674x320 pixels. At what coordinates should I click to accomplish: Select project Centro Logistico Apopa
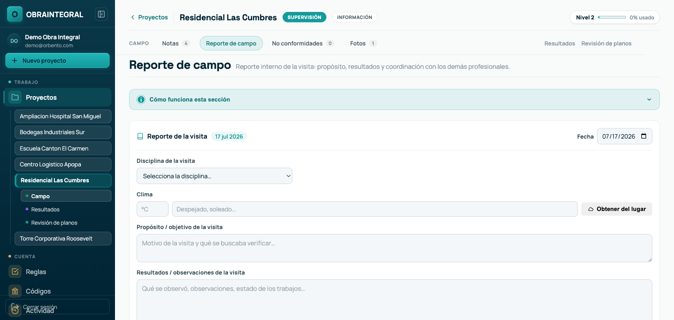tap(63, 164)
